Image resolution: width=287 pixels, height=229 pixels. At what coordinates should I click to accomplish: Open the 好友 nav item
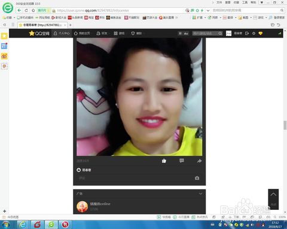click(x=102, y=33)
